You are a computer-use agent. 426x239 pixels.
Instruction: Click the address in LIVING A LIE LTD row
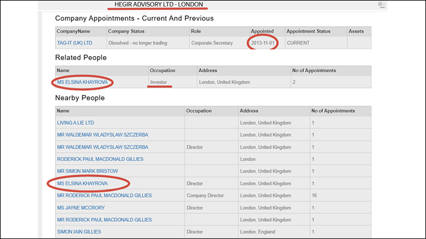tap(266, 123)
